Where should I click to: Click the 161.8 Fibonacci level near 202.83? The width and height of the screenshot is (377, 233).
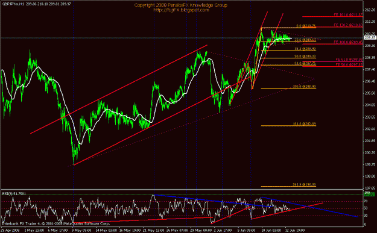tap(304, 124)
